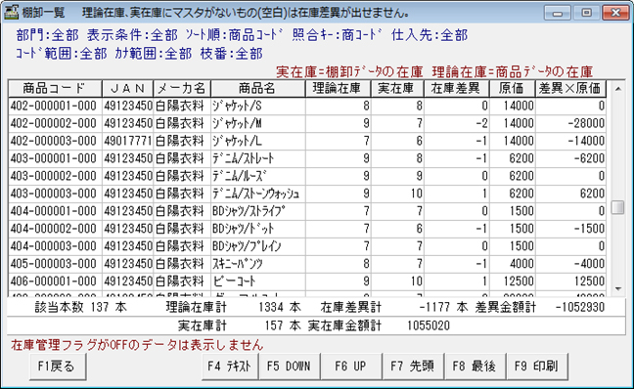This screenshot has height=389, width=634.
Task: Select cell 404-000003-000
Action: [55, 246]
